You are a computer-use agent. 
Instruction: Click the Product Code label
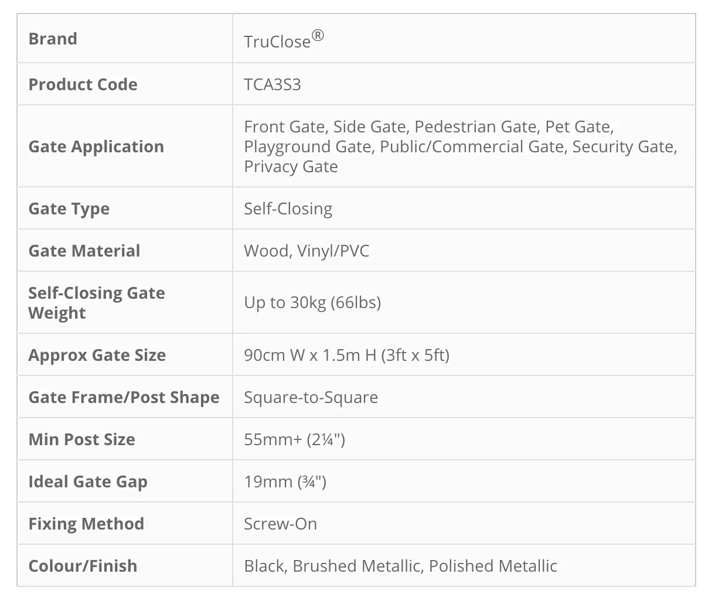point(83,84)
